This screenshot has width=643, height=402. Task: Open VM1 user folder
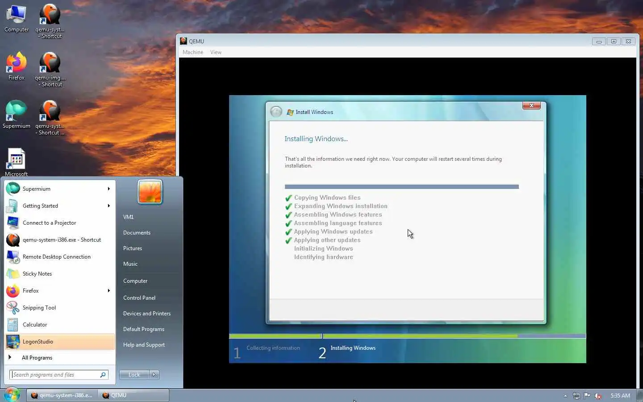(128, 217)
